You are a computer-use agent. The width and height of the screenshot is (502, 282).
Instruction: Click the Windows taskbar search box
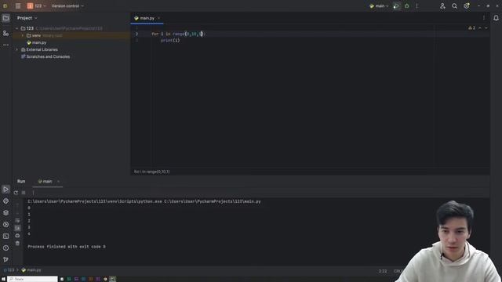point(32,279)
